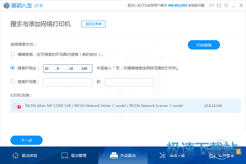Open the main menu hamburger icon
The width and height of the screenshot is (246, 164).
point(226,5)
